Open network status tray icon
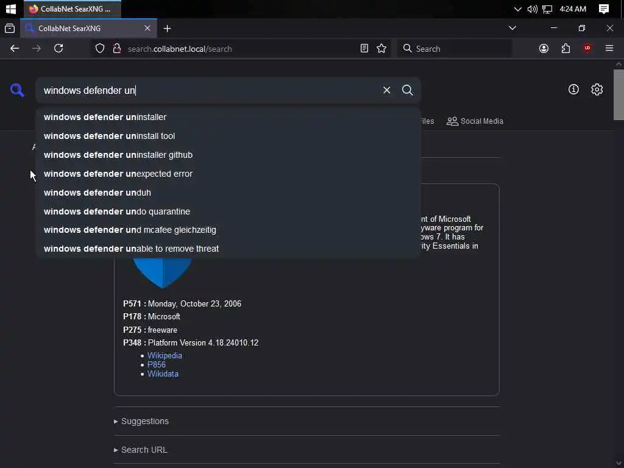The width and height of the screenshot is (624, 468). (547, 9)
